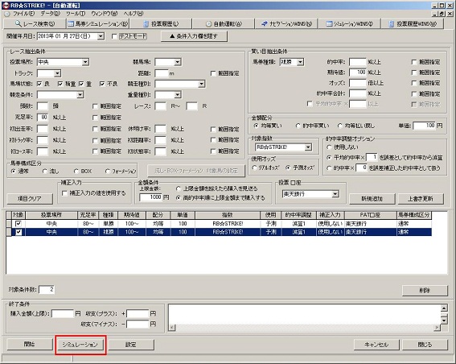The image size is (456, 364).
Task: Click the シミュレーション button at bottom
Action: (80, 345)
